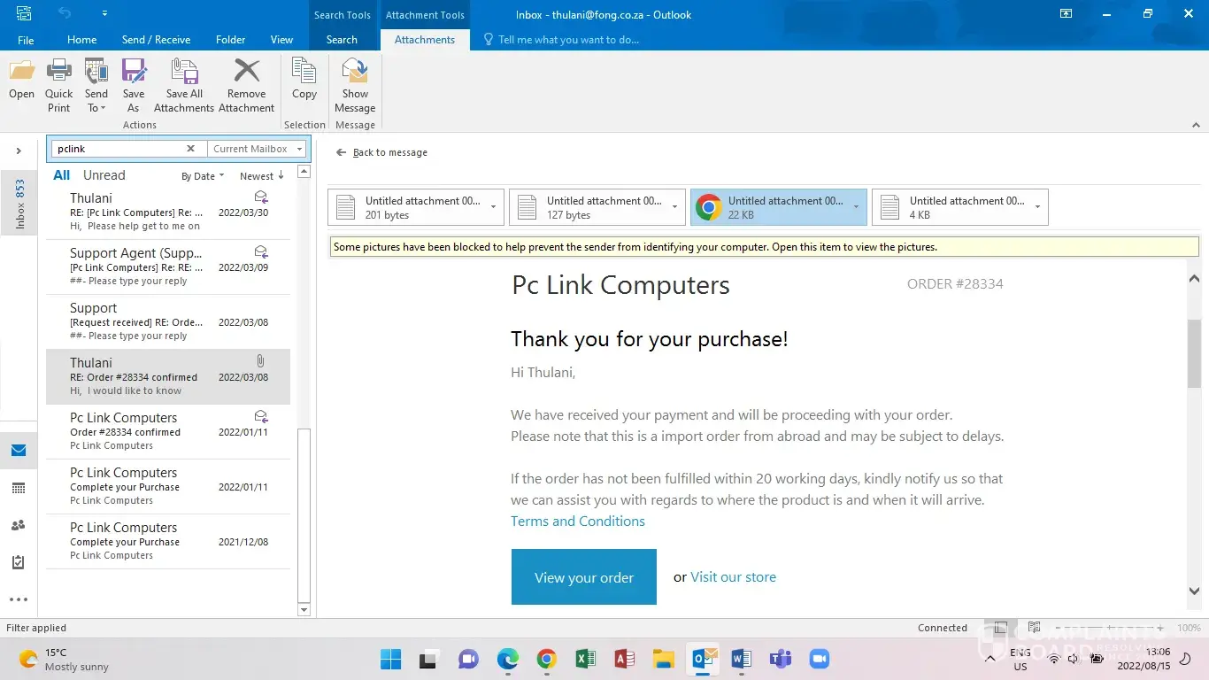Open dropdown arrow of the 4 KB attachment
This screenshot has width=1209, height=680.
point(1038,207)
